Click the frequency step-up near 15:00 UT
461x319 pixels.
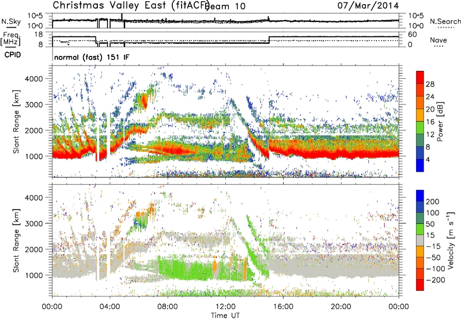coord(269,40)
